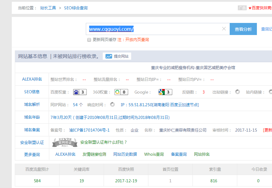Open the 域名年龄 row header link
The height and width of the screenshot is (188, 272).
(32, 117)
